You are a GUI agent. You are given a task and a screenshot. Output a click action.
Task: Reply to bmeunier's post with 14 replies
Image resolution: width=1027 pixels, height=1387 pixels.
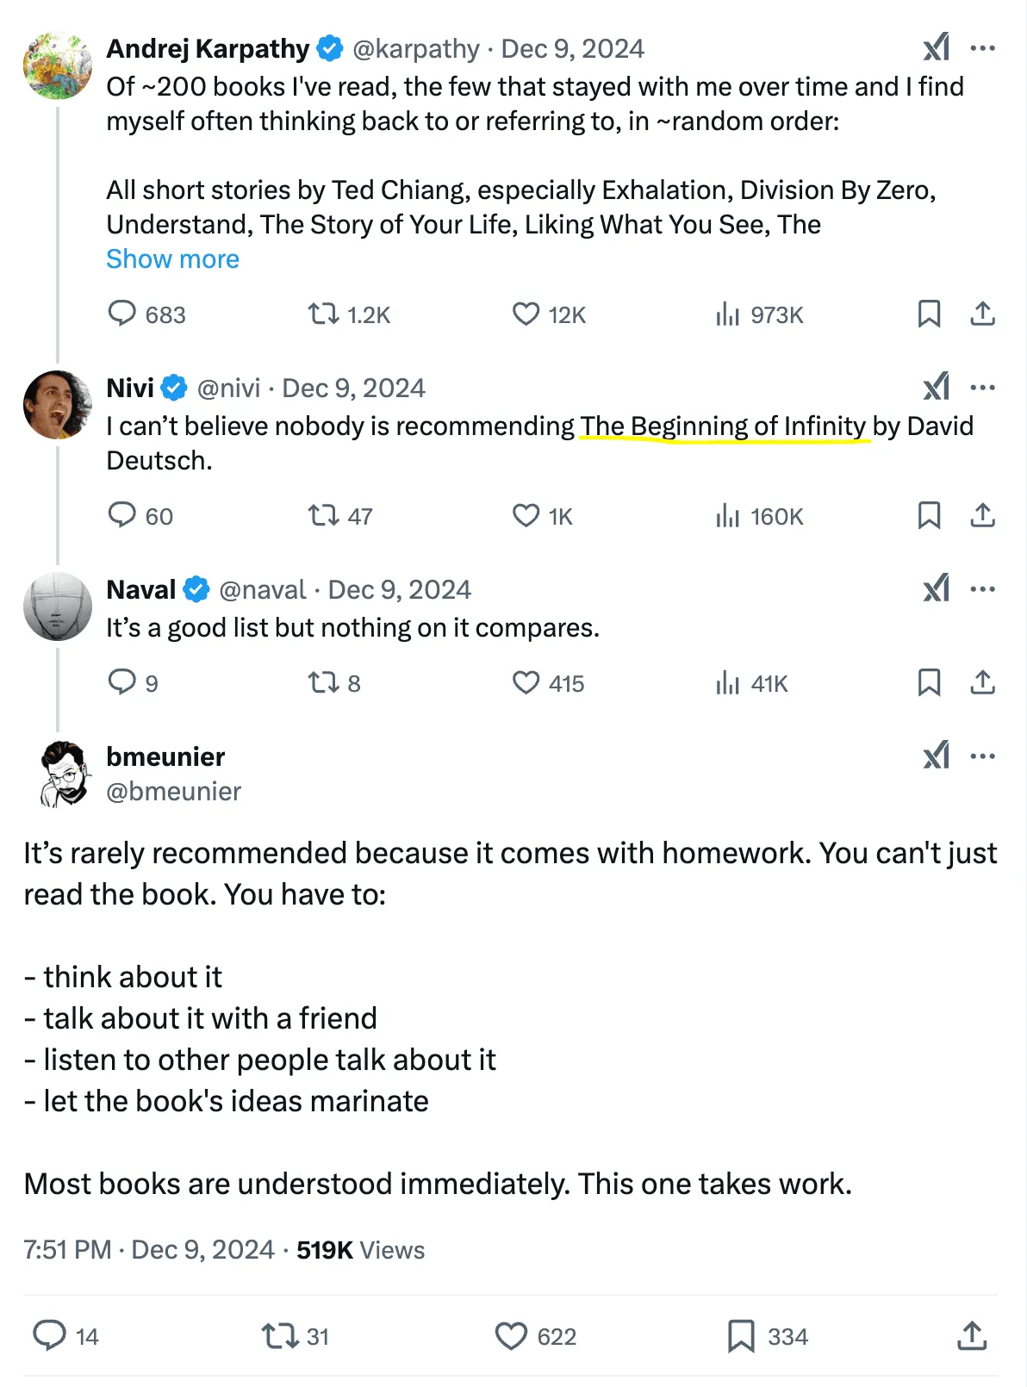[x=65, y=1336]
